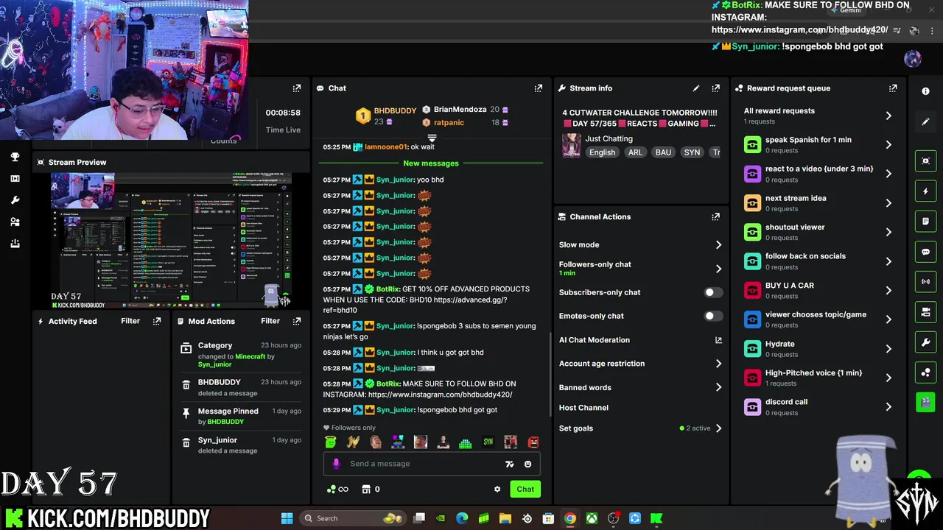Select the angry red face emote
This screenshot has height=530, width=943.
pyautogui.click(x=533, y=442)
